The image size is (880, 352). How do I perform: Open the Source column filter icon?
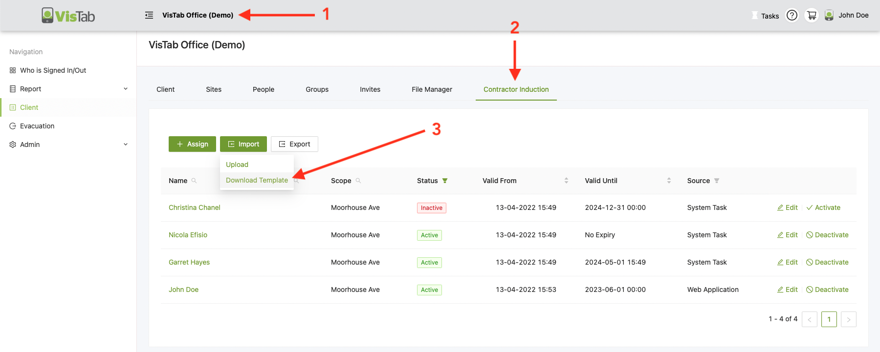click(717, 181)
